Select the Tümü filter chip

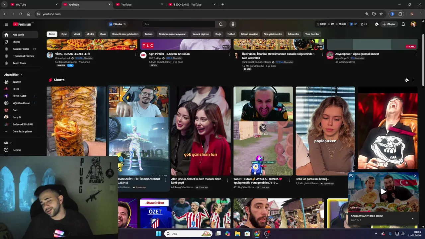52,34
